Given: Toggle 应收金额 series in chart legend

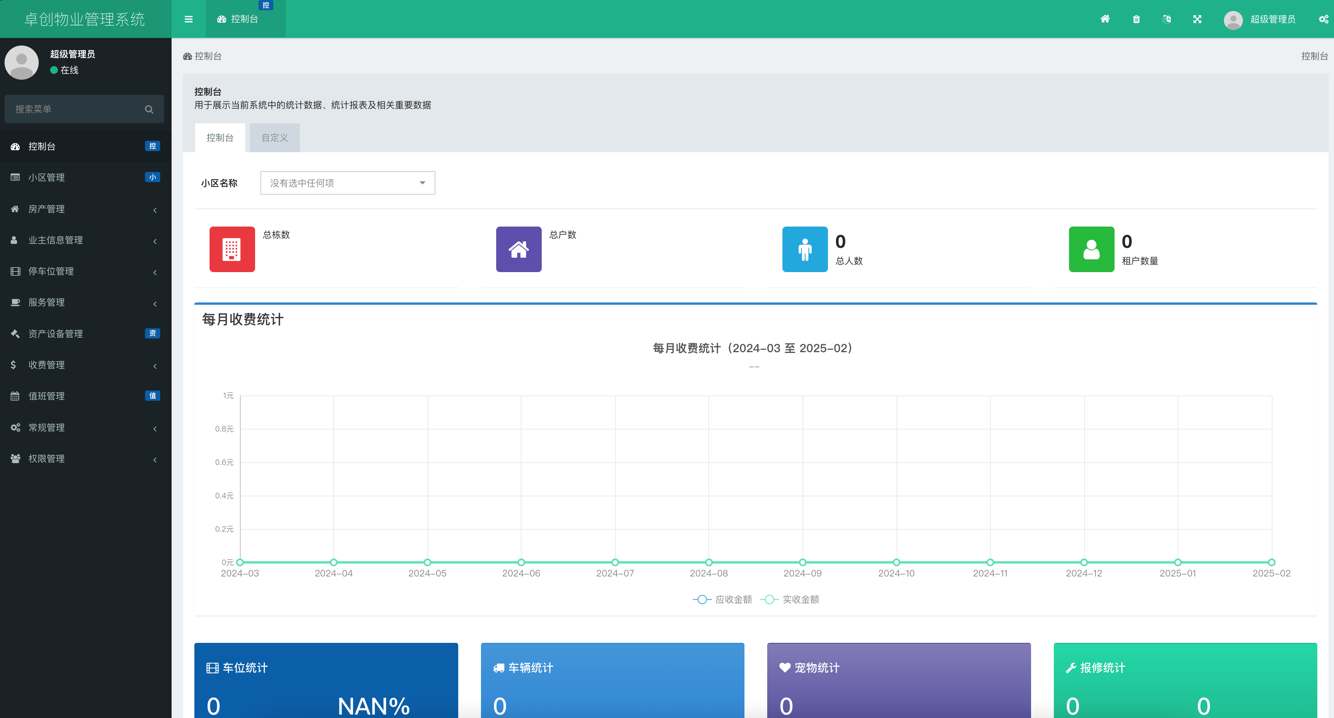Looking at the screenshot, I should (722, 599).
